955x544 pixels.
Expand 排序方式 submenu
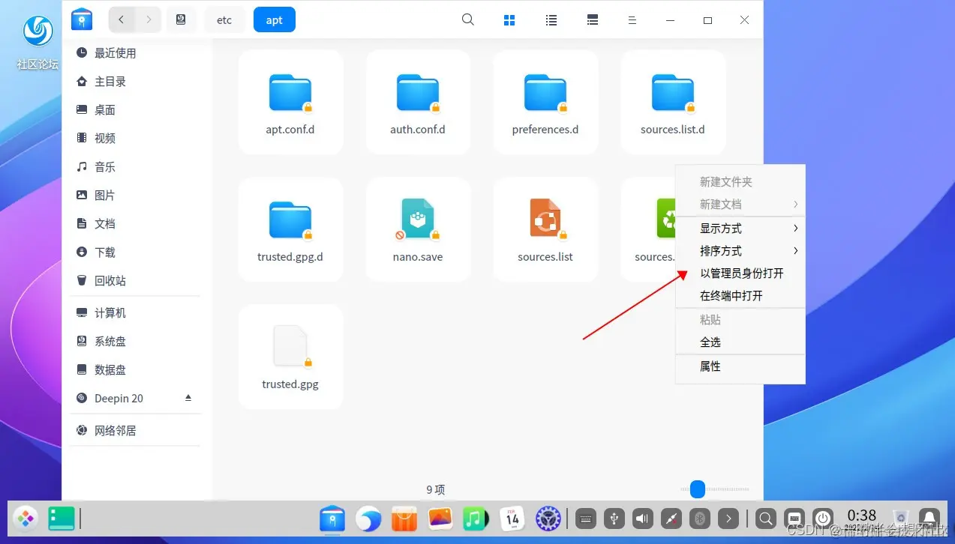coord(740,251)
